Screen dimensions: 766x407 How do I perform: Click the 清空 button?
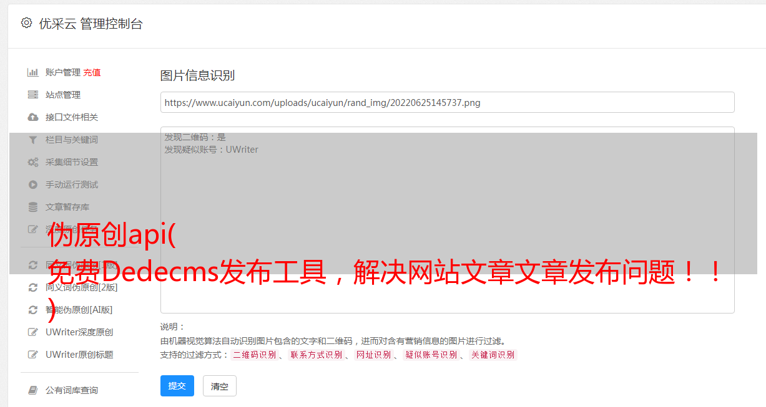tap(220, 386)
